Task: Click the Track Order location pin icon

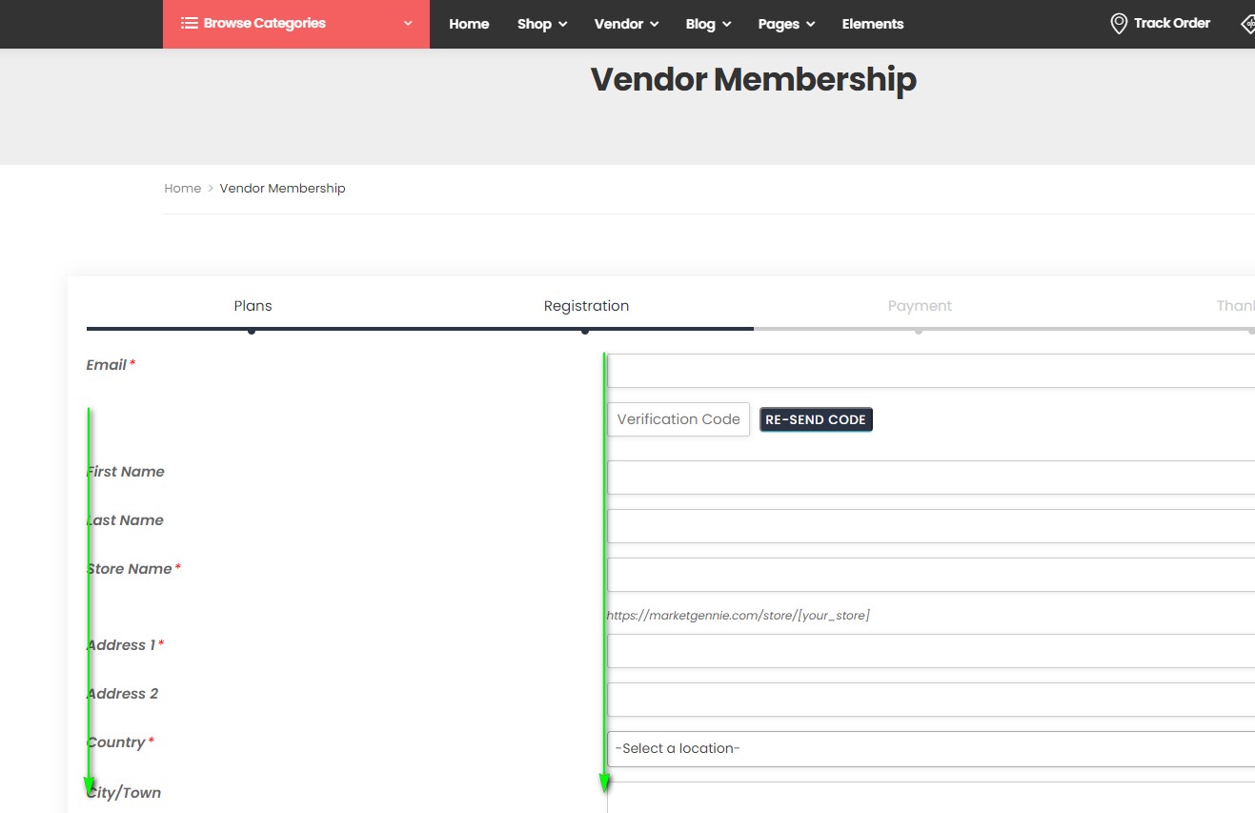Action: [1119, 24]
